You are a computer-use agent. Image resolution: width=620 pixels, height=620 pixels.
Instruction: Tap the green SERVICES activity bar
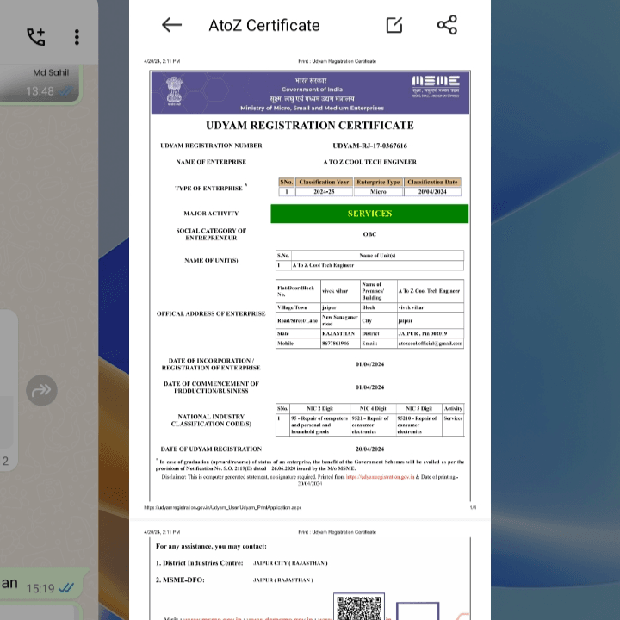click(369, 214)
